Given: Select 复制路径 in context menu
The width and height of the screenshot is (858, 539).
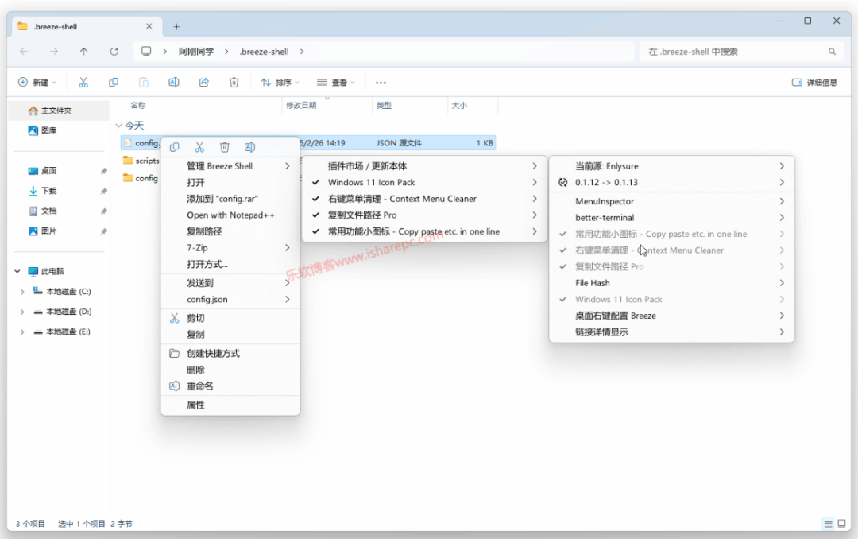Looking at the screenshot, I should 230,231.
